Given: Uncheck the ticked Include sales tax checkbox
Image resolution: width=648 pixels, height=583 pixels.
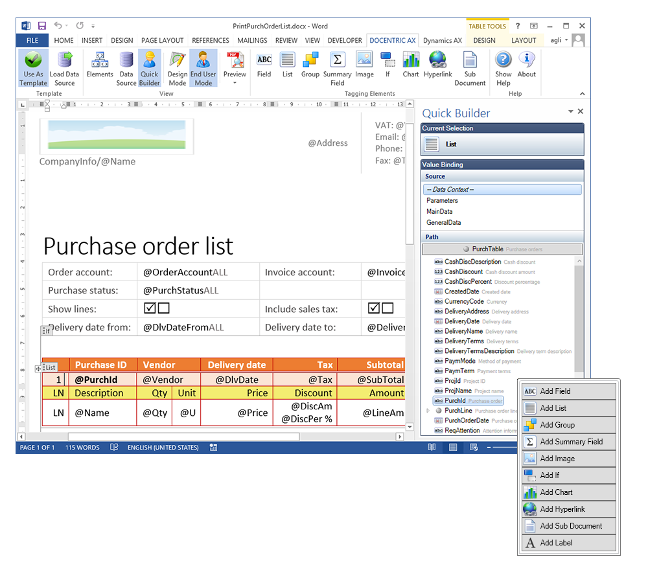Looking at the screenshot, I should (x=374, y=308).
